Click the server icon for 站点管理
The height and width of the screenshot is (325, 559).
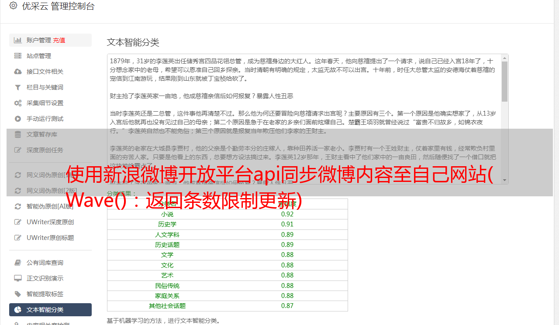[18, 56]
